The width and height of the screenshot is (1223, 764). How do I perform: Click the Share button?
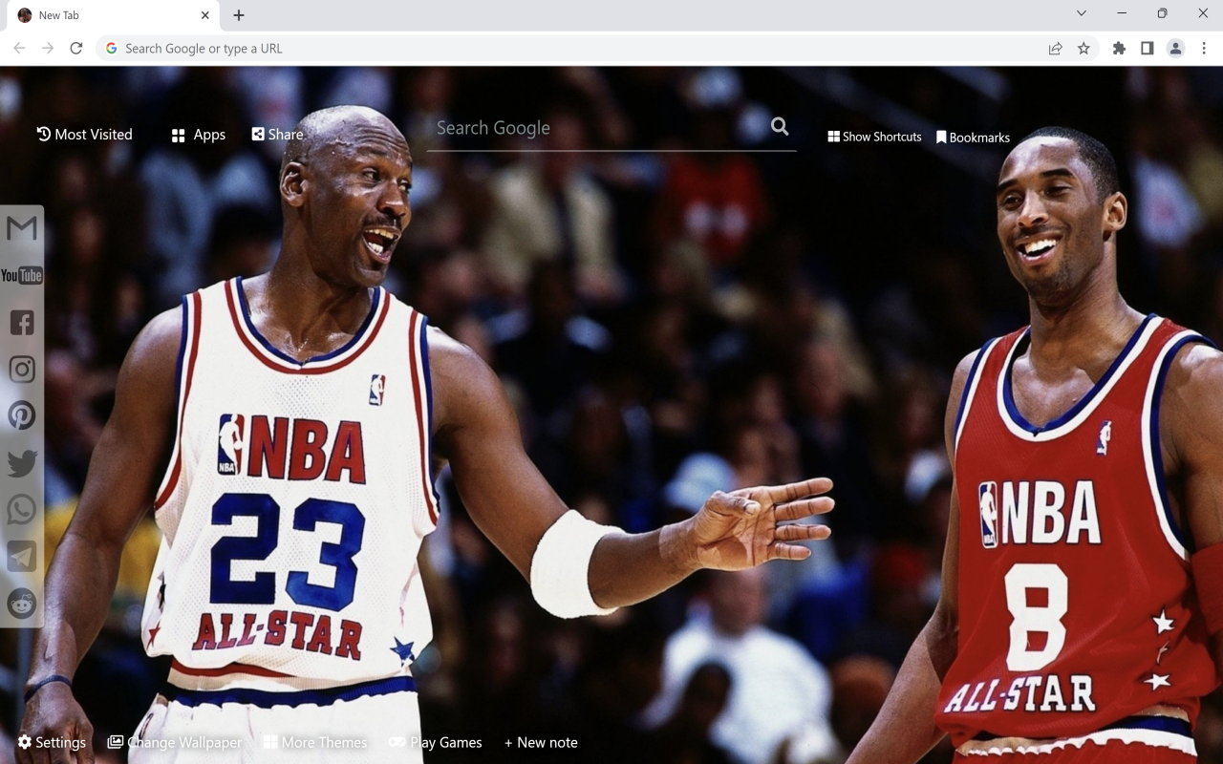(x=277, y=135)
